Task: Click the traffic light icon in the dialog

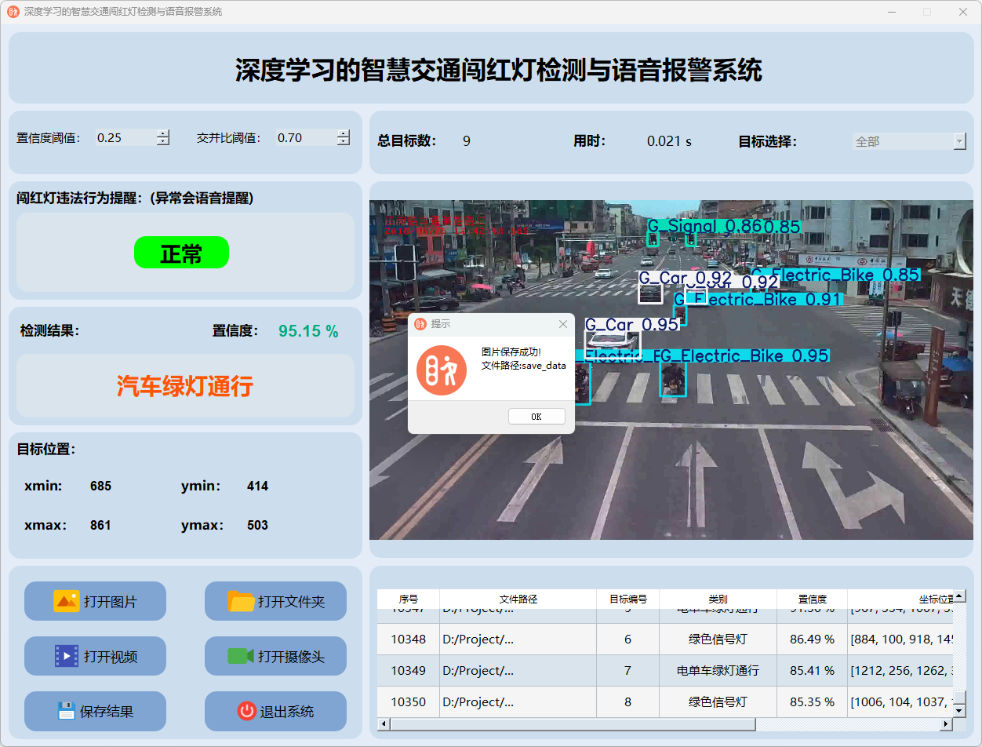Action: (442, 370)
